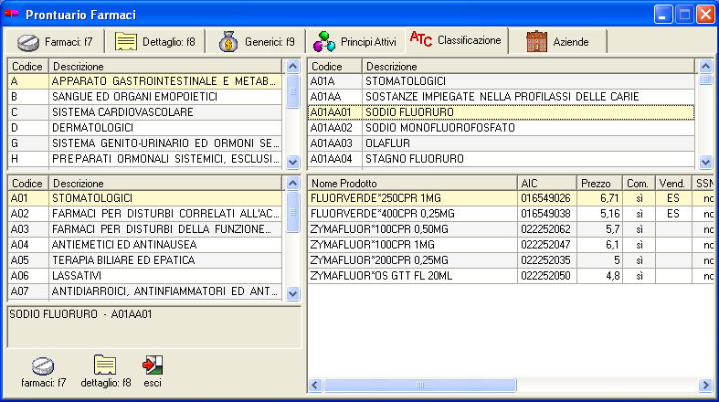Click the pill icon on Farmaci tab
719x402 pixels.
point(29,42)
